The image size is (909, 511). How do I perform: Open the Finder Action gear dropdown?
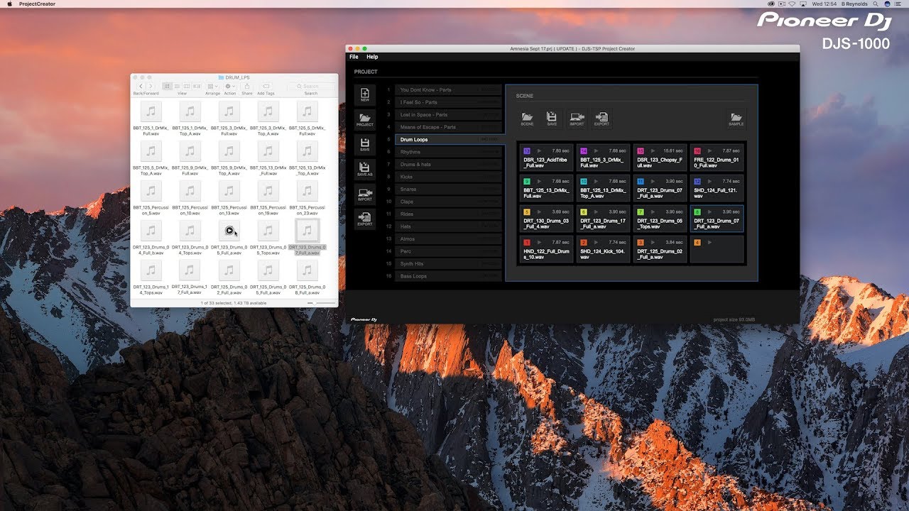click(230, 86)
